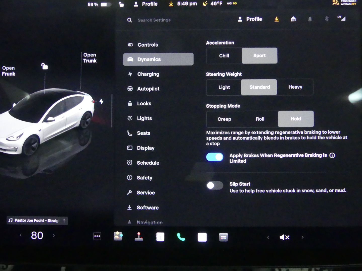The height and width of the screenshot is (271, 362).
Task: Expand the media player up arrow
Action: click(x=64, y=221)
